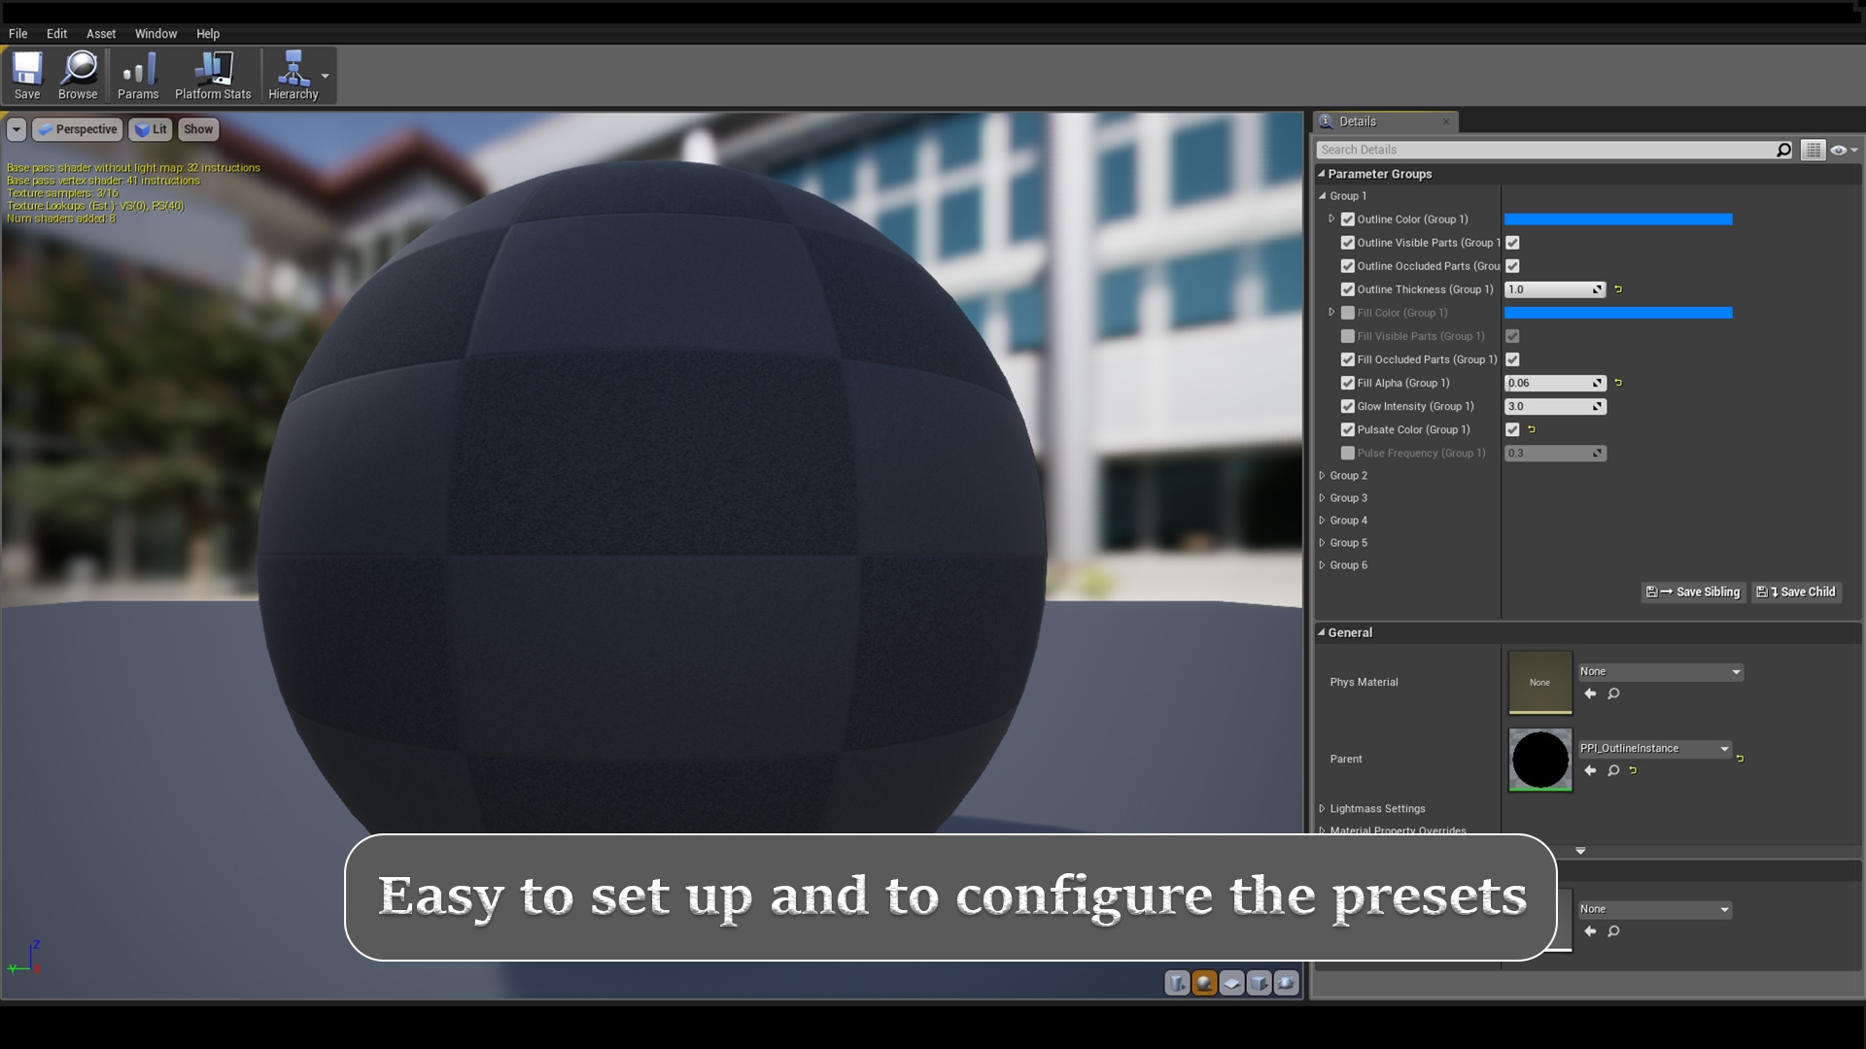Switch preview mesh to cylinder shape
This screenshot has width=1866, height=1049.
(1178, 983)
